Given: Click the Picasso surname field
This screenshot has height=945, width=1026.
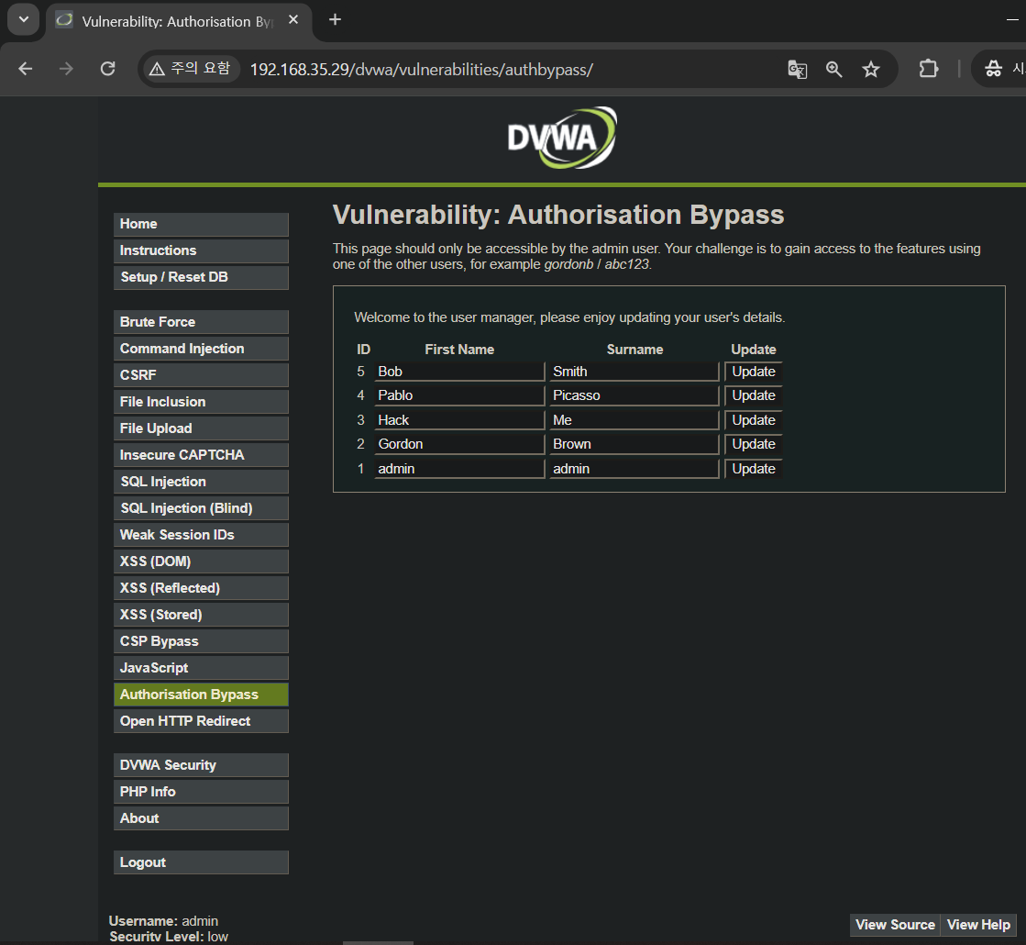Looking at the screenshot, I should coord(634,395).
